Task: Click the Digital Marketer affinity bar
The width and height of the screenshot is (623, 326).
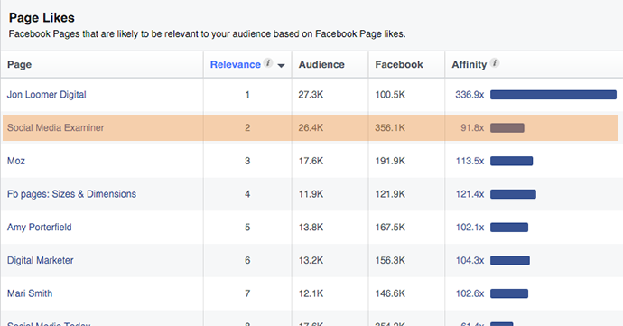Action: point(510,260)
